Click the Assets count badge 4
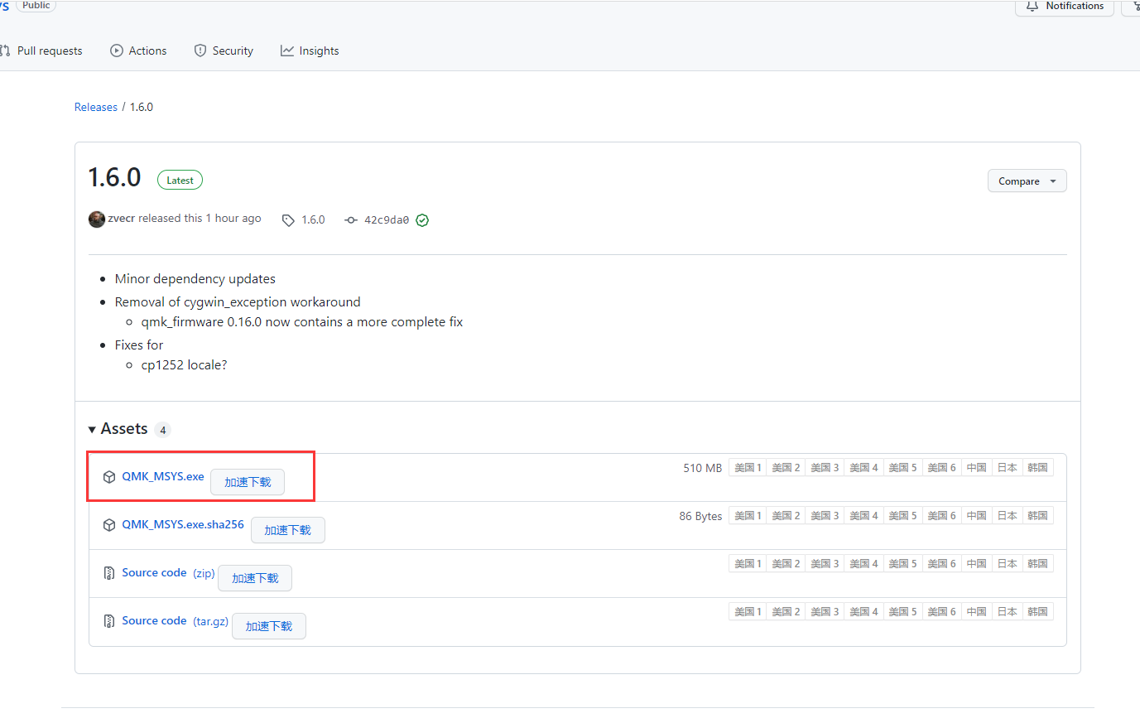1140x723 pixels. (x=163, y=430)
